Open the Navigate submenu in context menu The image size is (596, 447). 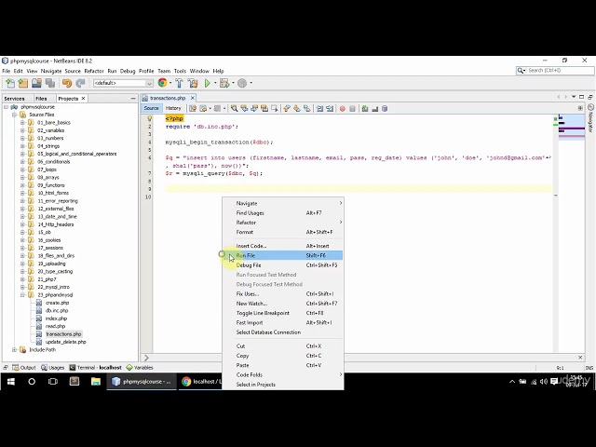click(x=283, y=203)
